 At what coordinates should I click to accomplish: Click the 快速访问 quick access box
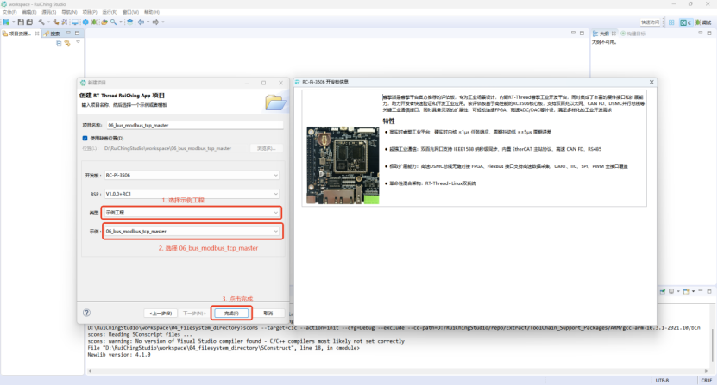point(650,22)
